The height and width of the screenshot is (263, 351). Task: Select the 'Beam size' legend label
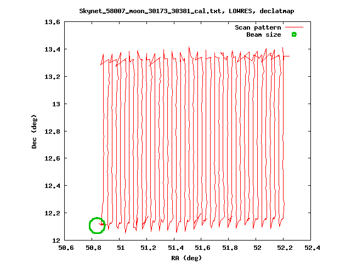(264, 35)
